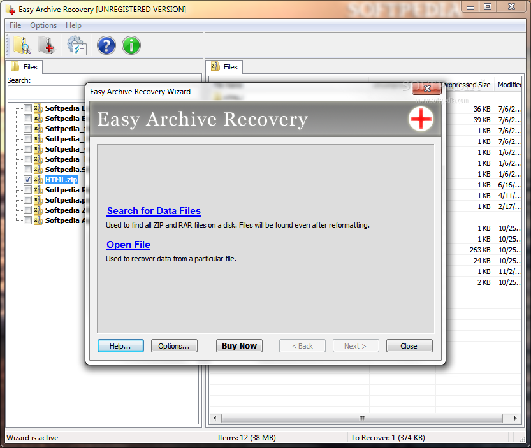Click the horizontal scrollbar thumb in the file list
531x448 pixels.
[361, 418]
